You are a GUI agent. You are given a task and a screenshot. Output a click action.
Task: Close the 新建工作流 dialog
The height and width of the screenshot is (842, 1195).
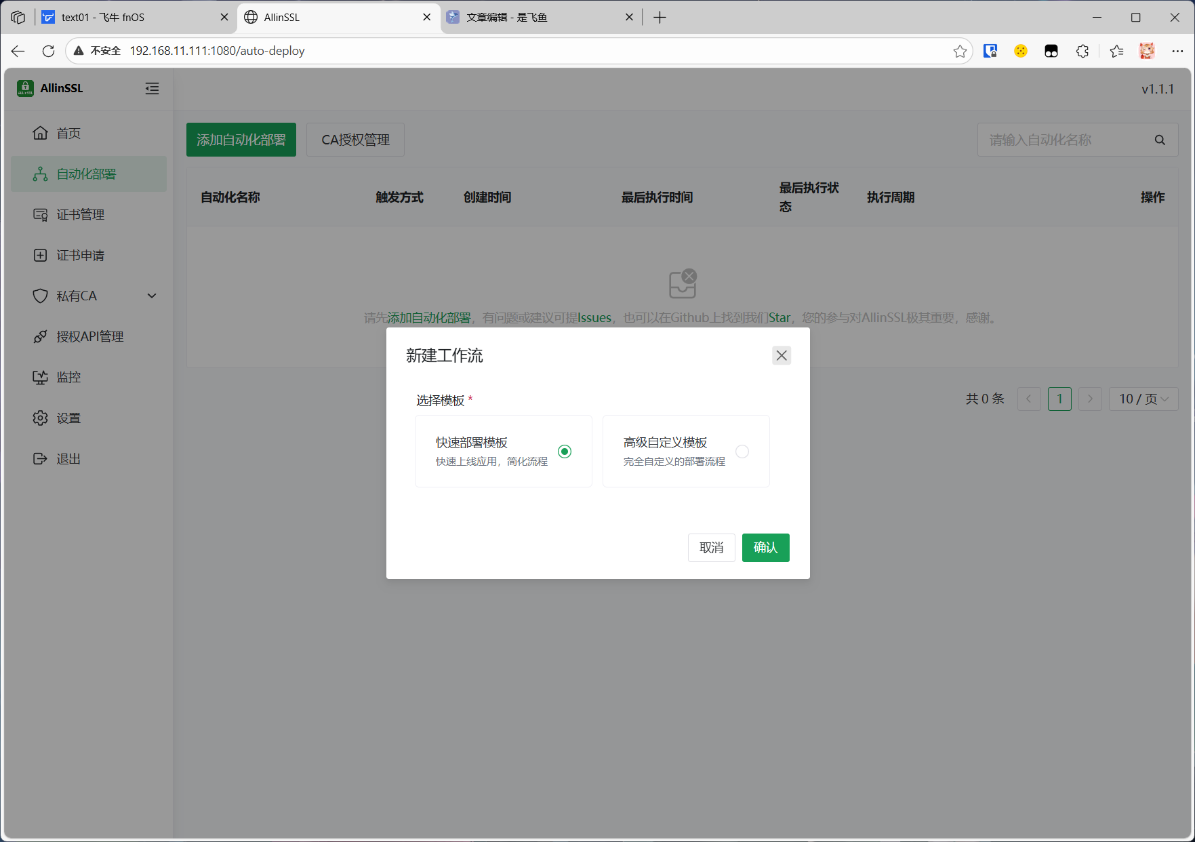pyautogui.click(x=782, y=356)
